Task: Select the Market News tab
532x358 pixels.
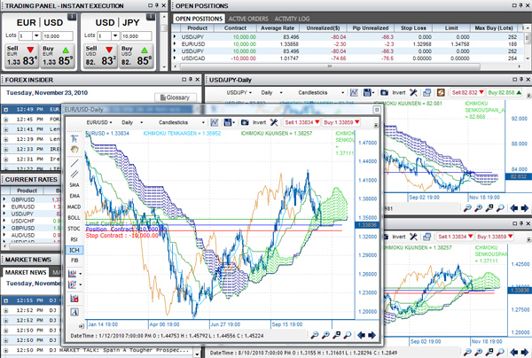Action: (26, 273)
